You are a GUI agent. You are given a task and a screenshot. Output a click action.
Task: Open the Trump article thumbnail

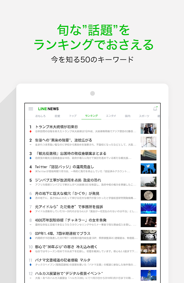tap(148, 128)
